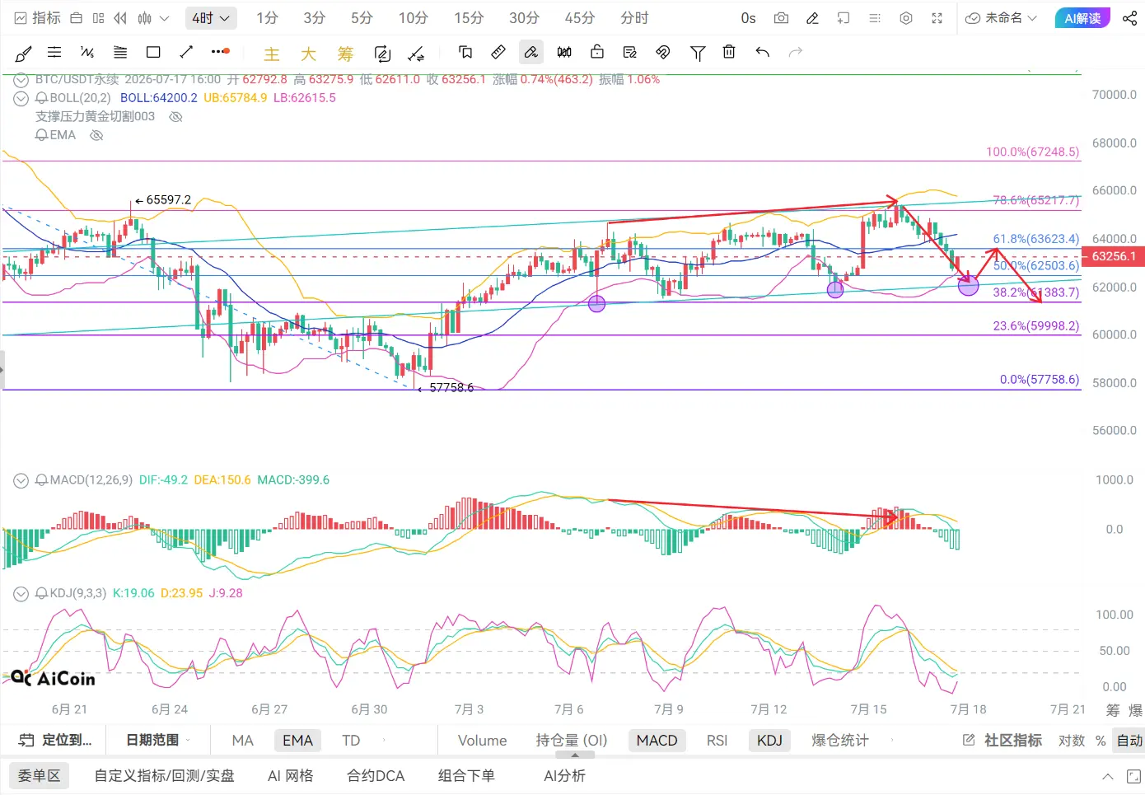Collapse the MACD indicator panel chevron
Screen dimensions: 1145x795
pyautogui.click(x=21, y=480)
